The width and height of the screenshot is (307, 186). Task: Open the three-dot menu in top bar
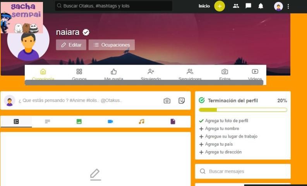pyautogui.click(x=288, y=6)
